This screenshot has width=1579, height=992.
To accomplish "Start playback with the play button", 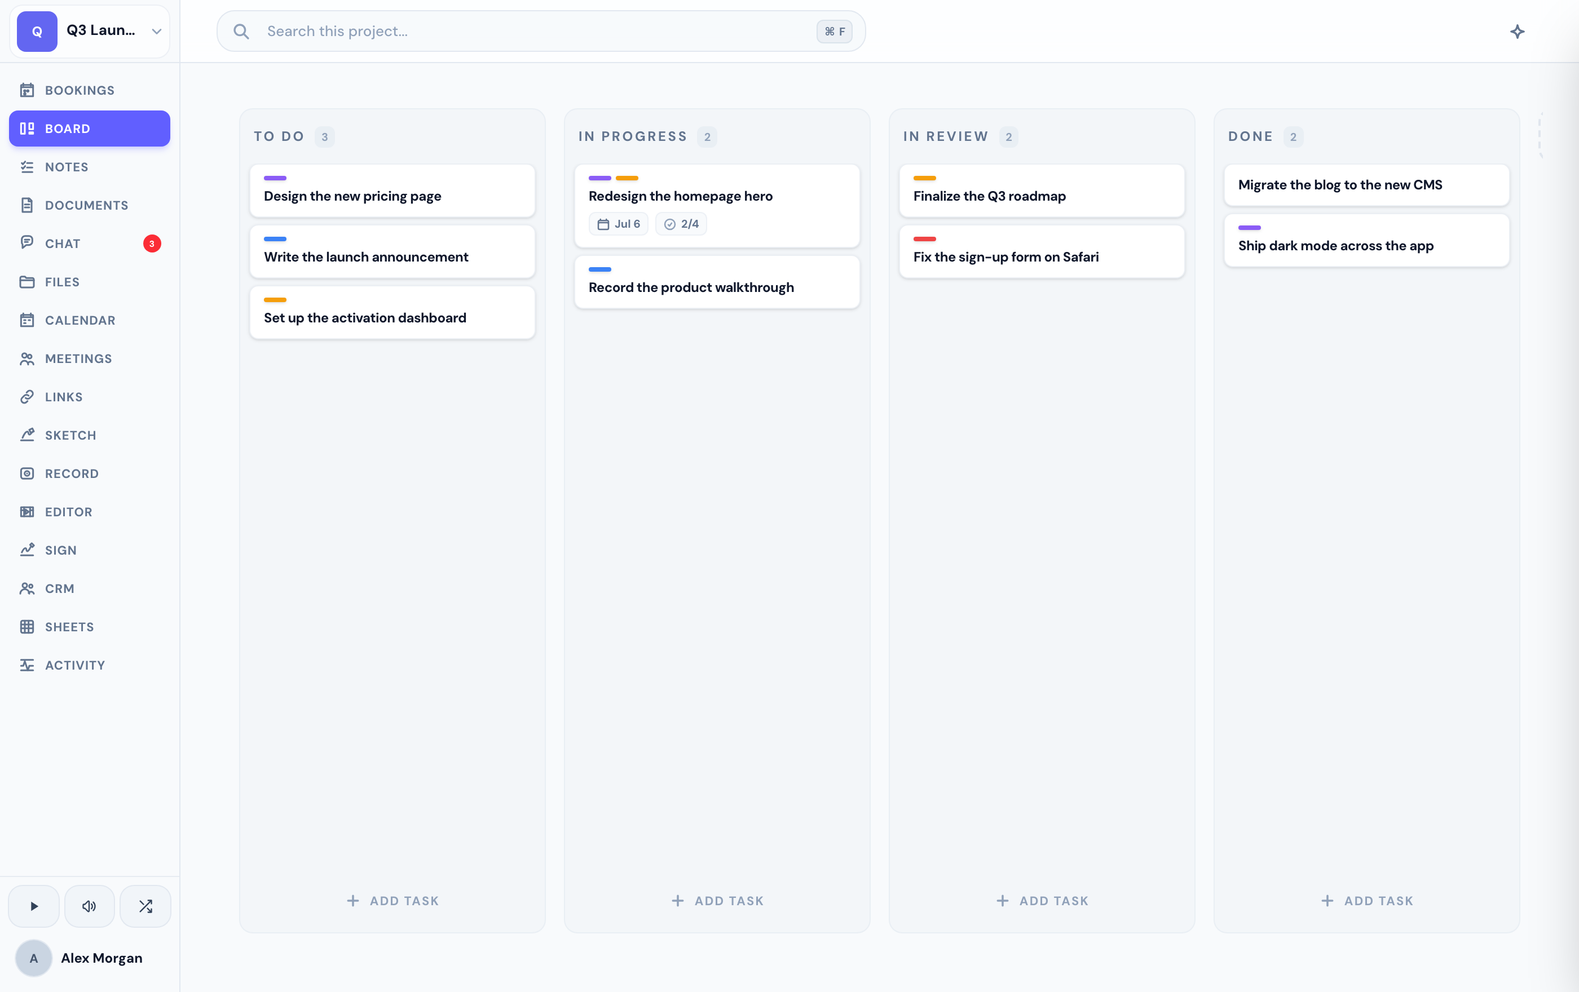I will coord(33,906).
